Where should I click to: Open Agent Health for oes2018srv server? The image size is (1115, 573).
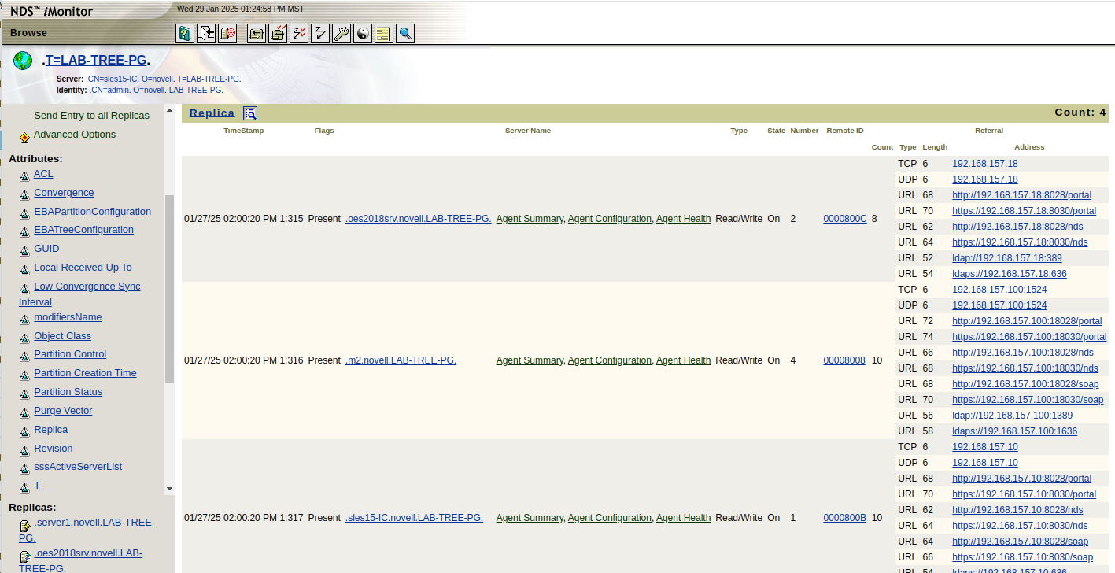click(x=683, y=219)
